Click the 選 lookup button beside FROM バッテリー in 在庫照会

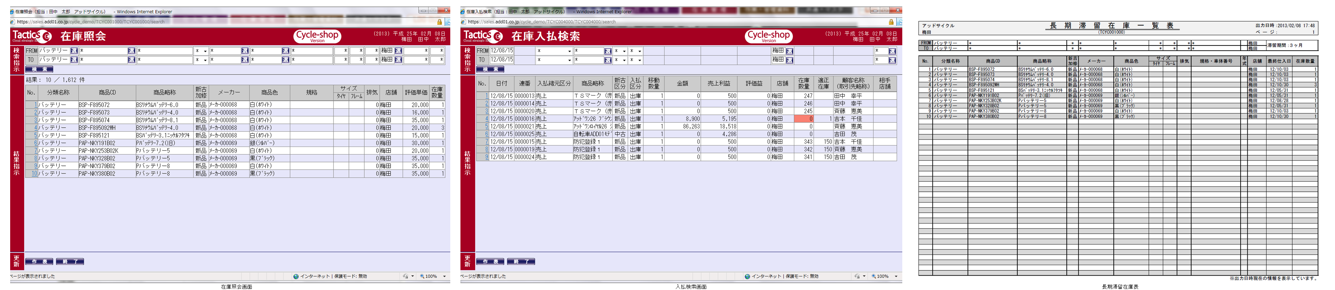[x=74, y=51]
